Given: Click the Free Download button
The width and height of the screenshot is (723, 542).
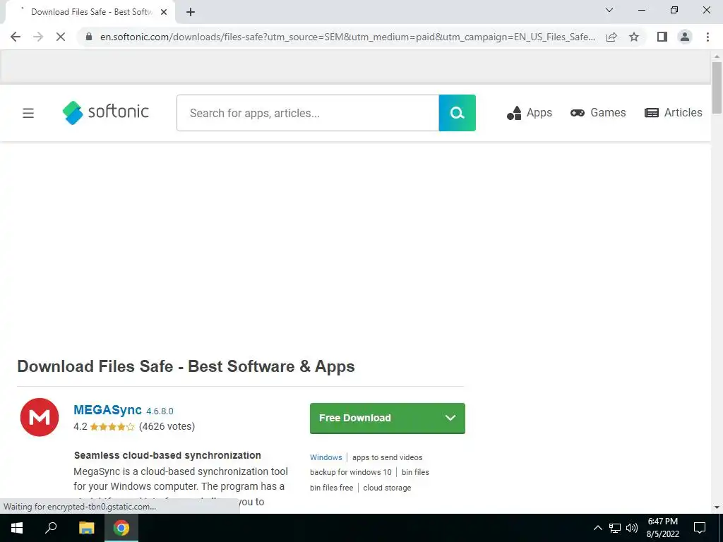Looking at the screenshot, I should [388, 418].
